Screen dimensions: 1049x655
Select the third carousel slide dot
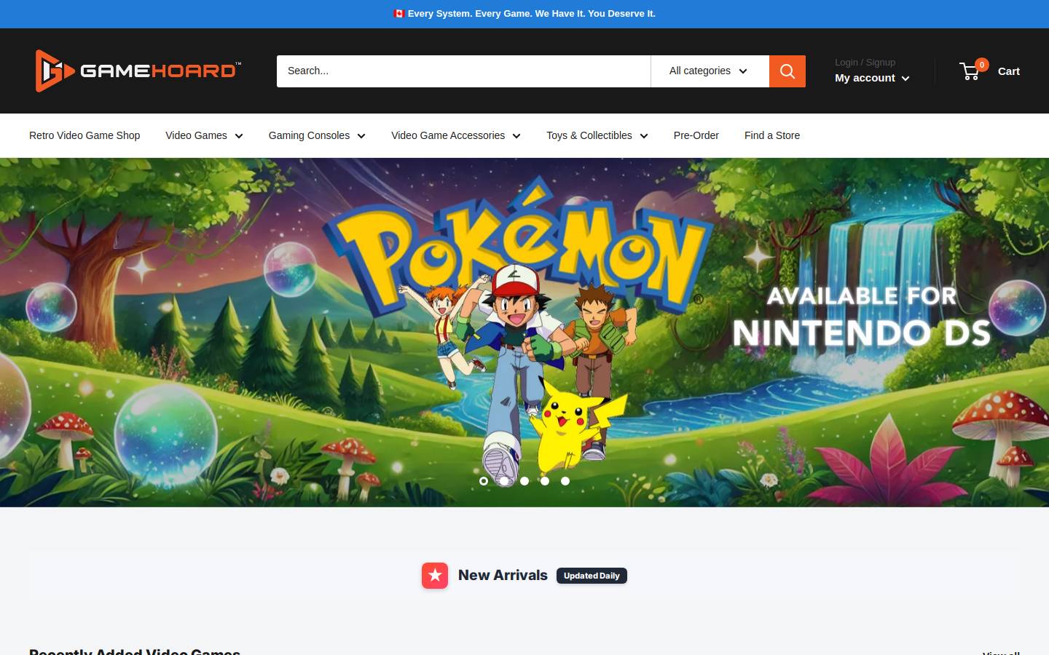pos(524,481)
